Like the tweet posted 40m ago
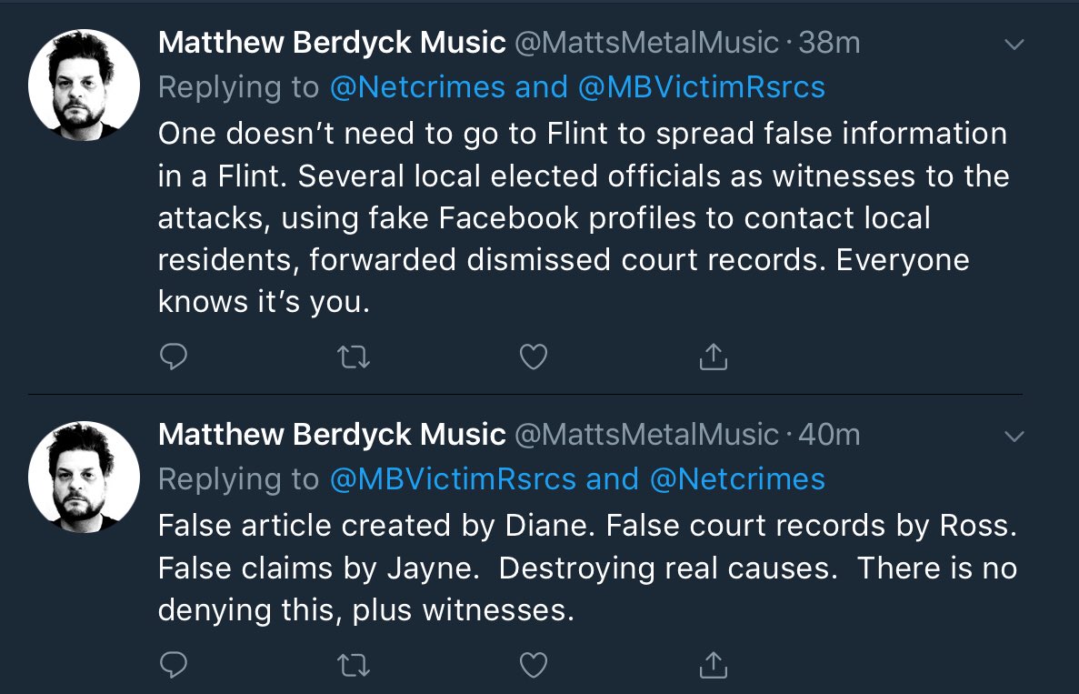1079x694 pixels. 534,664
